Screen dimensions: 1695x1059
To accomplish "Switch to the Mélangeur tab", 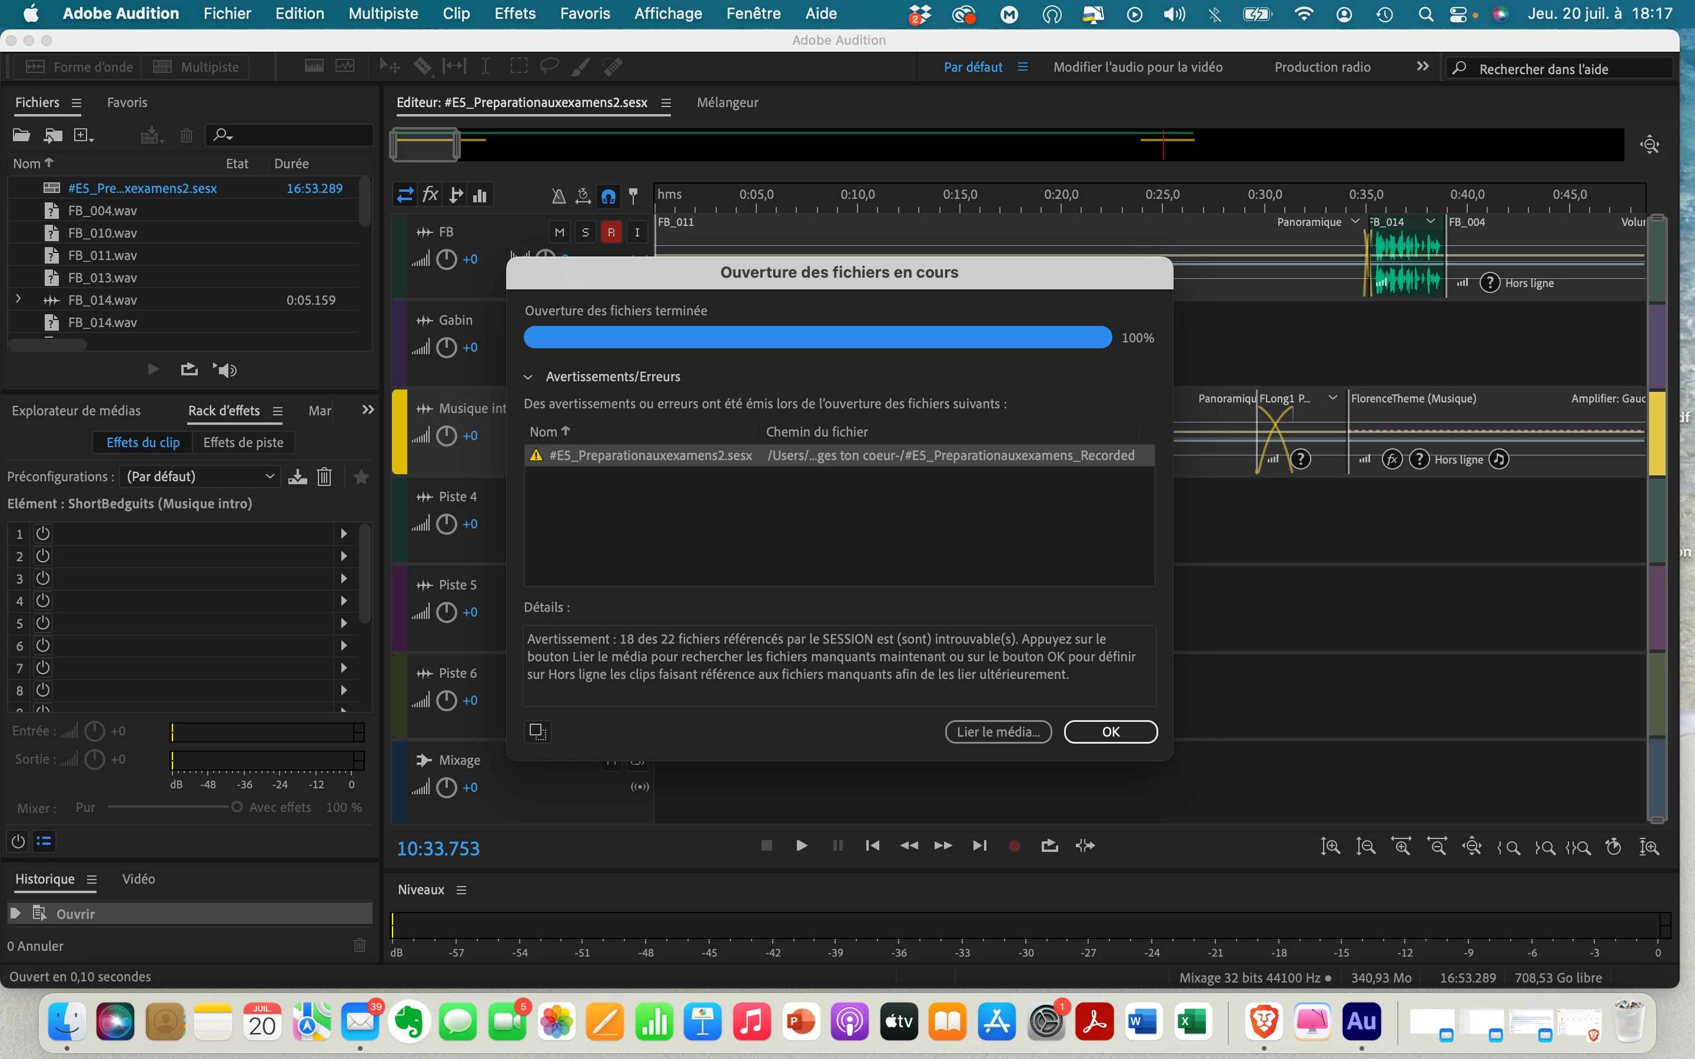I will click(x=727, y=102).
